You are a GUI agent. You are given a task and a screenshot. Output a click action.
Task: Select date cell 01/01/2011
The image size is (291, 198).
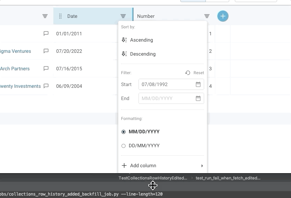pos(69,34)
